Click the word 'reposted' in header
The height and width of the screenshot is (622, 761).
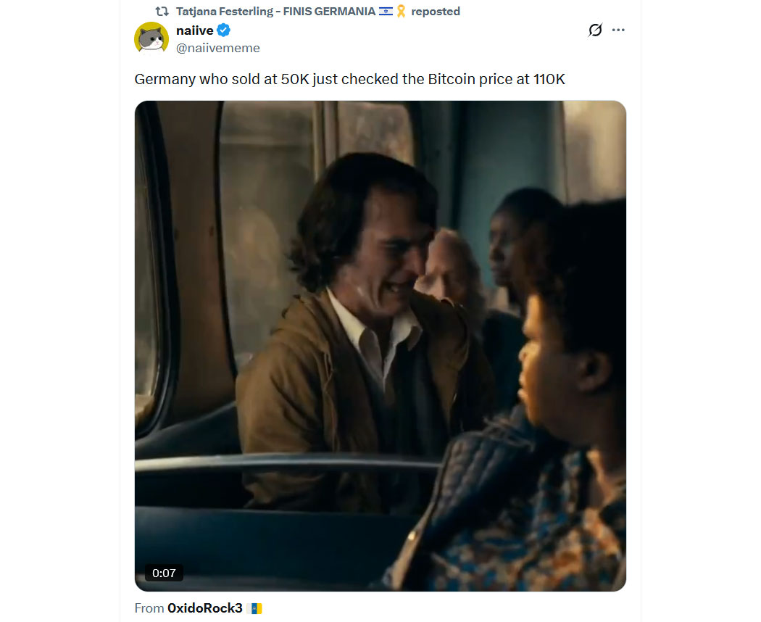pos(436,12)
